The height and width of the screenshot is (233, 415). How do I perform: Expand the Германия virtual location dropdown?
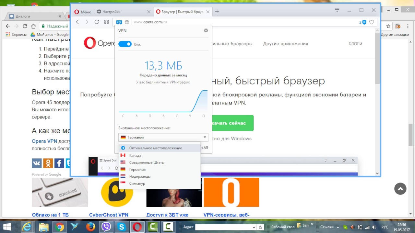tap(163, 137)
